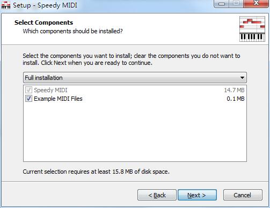Viewport: 270px width, 208px height.
Task: Cancel the Speedy MIDI setup
Action: click(243, 195)
